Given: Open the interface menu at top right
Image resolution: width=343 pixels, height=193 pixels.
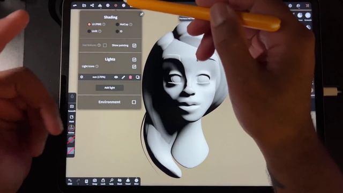Looking at the screenshot, I should (299, 6).
